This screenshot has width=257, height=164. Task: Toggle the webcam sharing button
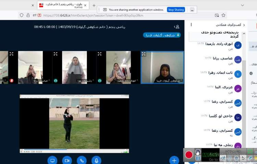tap(67, 160)
